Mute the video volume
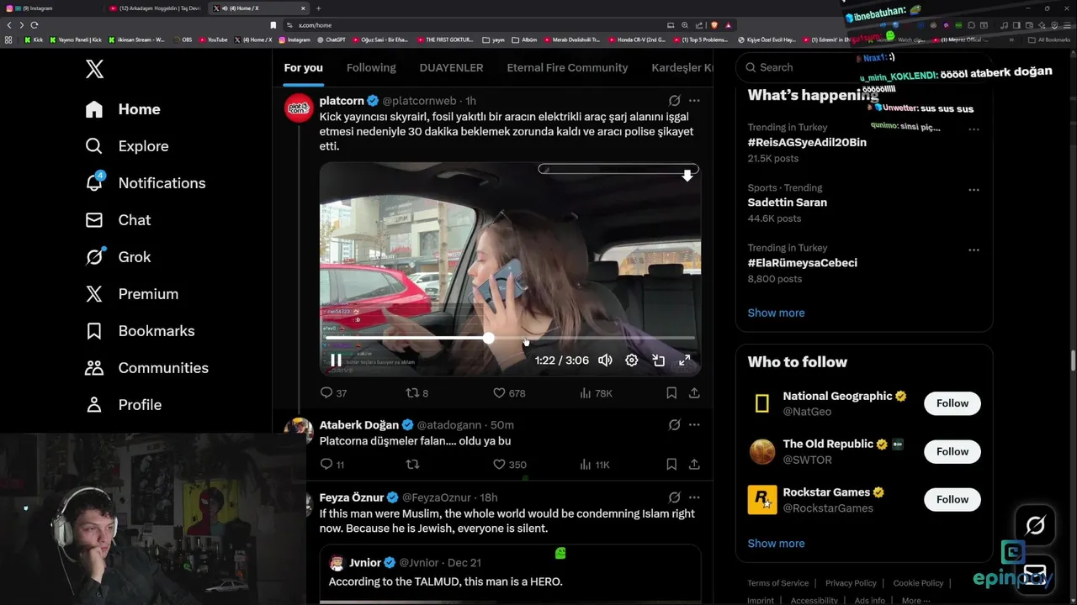This screenshot has width=1077, height=605. pyautogui.click(x=605, y=360)
